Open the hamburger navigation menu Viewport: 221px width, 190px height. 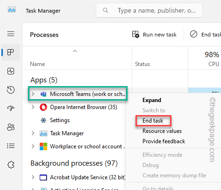tap(11, 34)
